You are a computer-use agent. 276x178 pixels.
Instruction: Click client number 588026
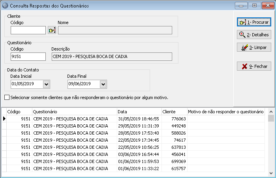pyautogui.click(x=178, y=133)
